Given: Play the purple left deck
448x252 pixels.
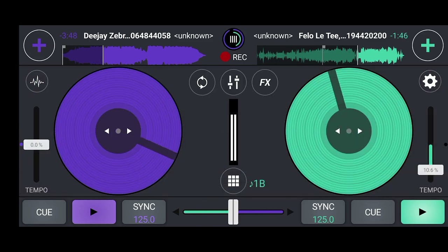Looking at the screenshot, I should click(x=94, y=212).
